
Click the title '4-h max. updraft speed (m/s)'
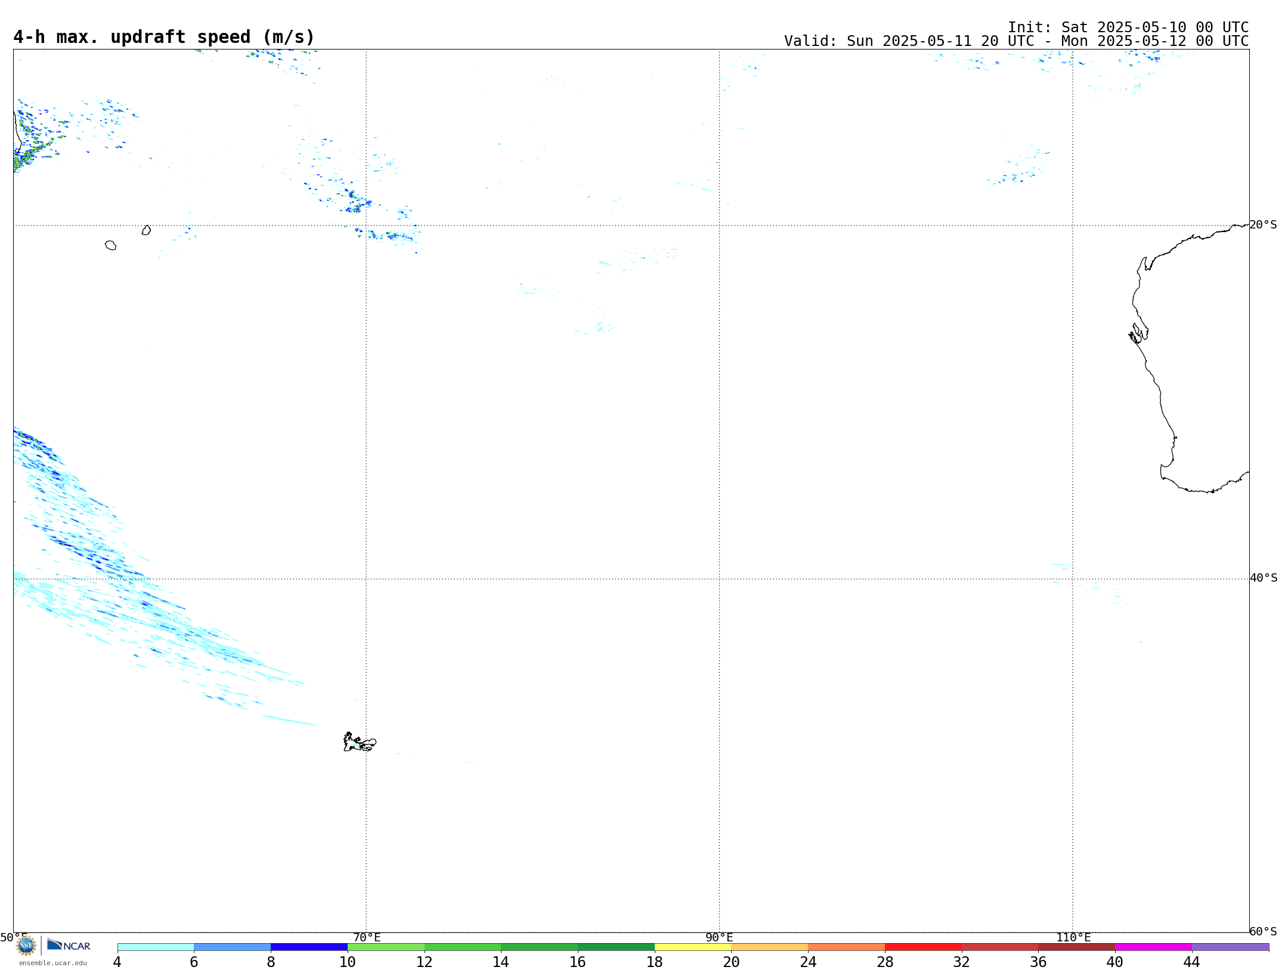click(164, 37)
